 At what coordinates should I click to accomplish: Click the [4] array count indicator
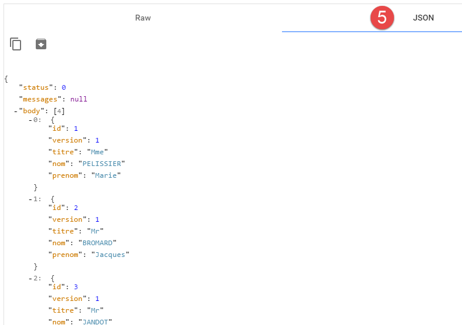[59, 111]
